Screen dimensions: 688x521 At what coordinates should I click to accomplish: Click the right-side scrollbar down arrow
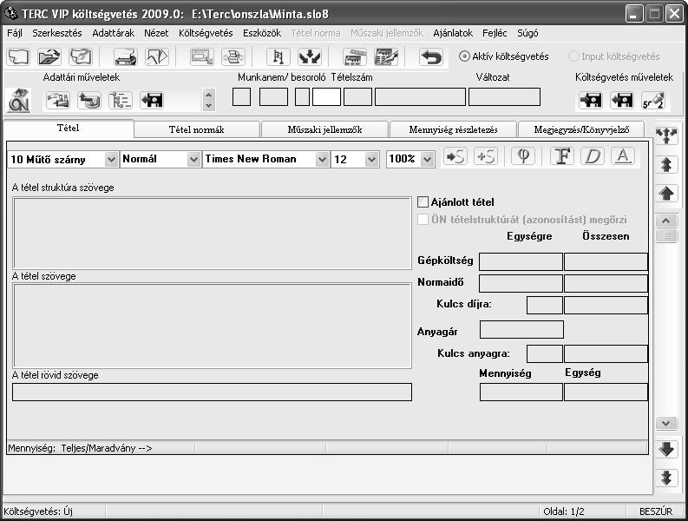coord(666,424)
